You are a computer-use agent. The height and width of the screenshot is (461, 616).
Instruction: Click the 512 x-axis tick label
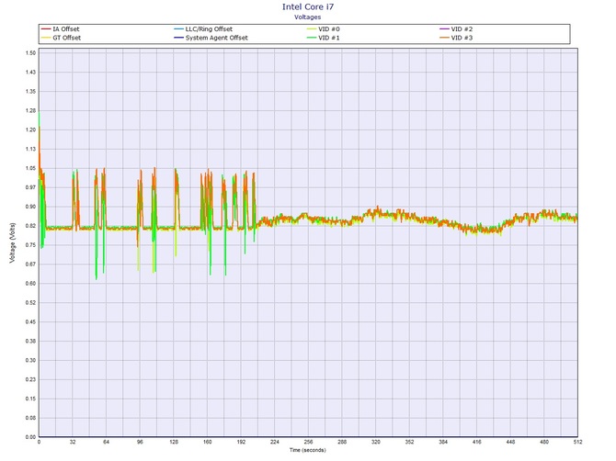click(x=578, y=442)
